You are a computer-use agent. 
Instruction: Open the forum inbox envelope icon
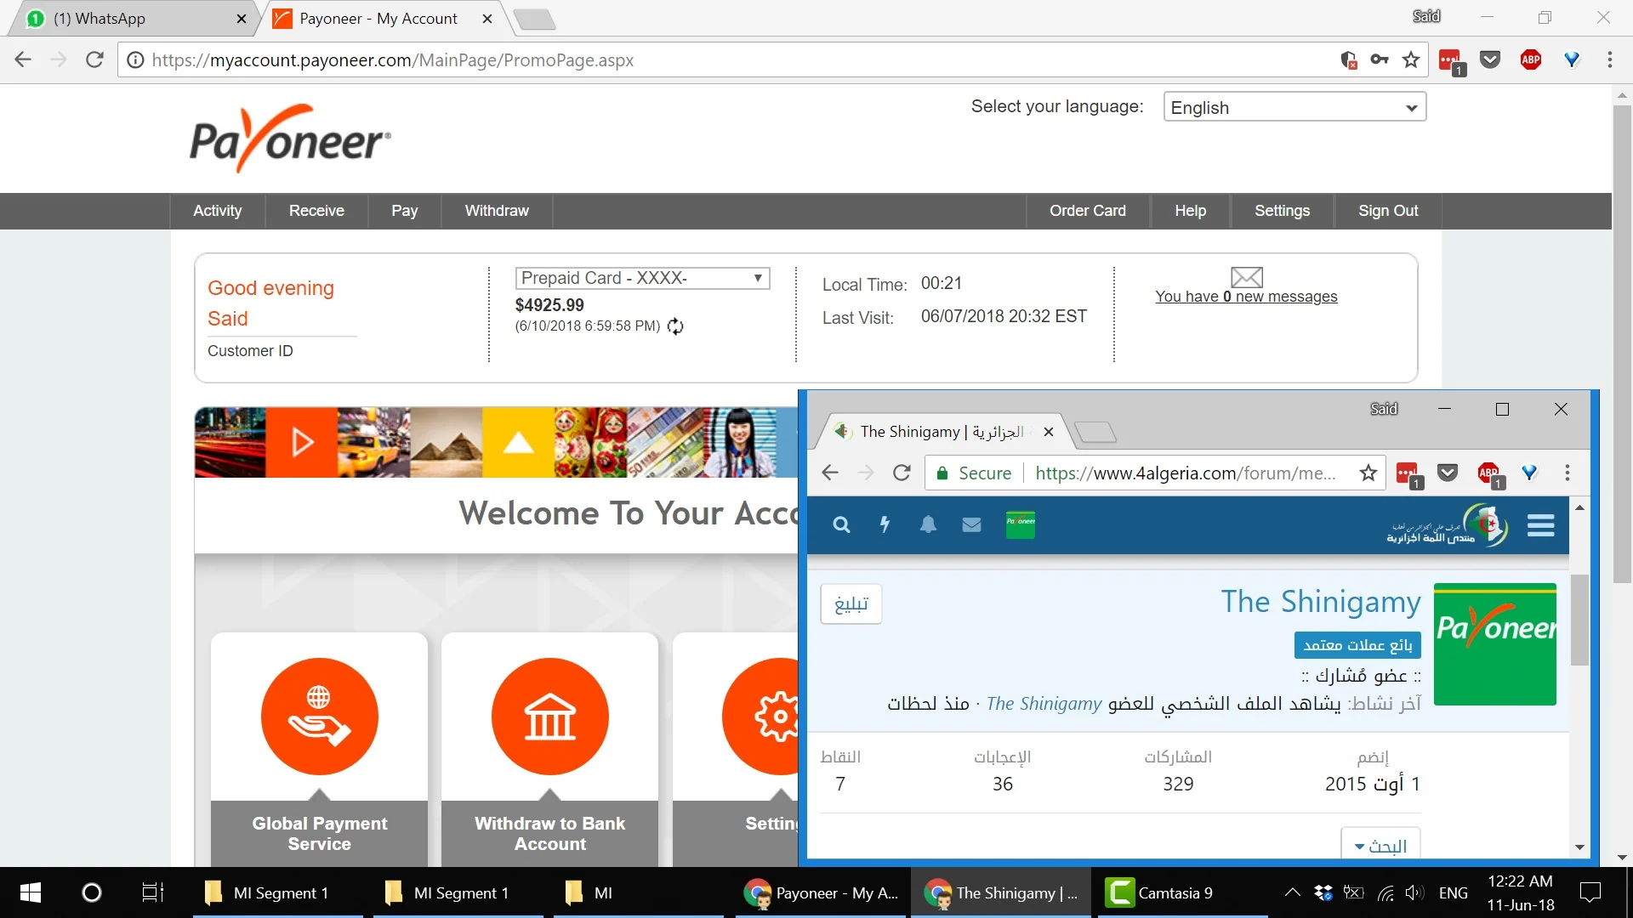pyautogui.click(x=971, y=524)
